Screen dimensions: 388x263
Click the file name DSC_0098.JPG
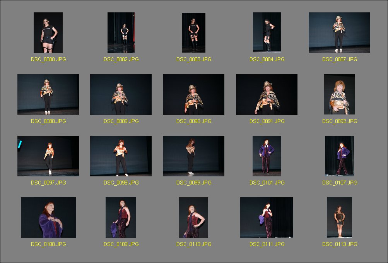121,183
